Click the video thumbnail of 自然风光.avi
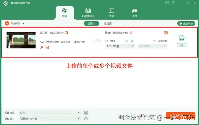 (x=21, y=40)
